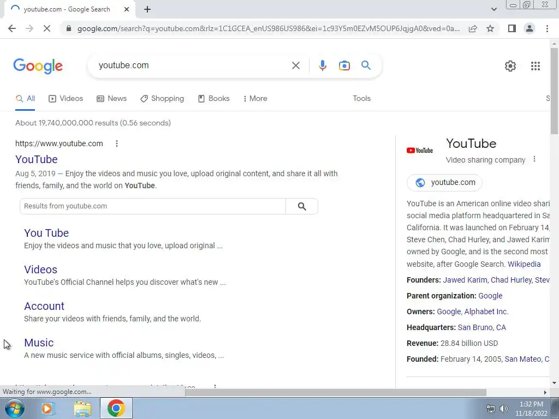Click the Chrome taskbar icon

[116, 408]
